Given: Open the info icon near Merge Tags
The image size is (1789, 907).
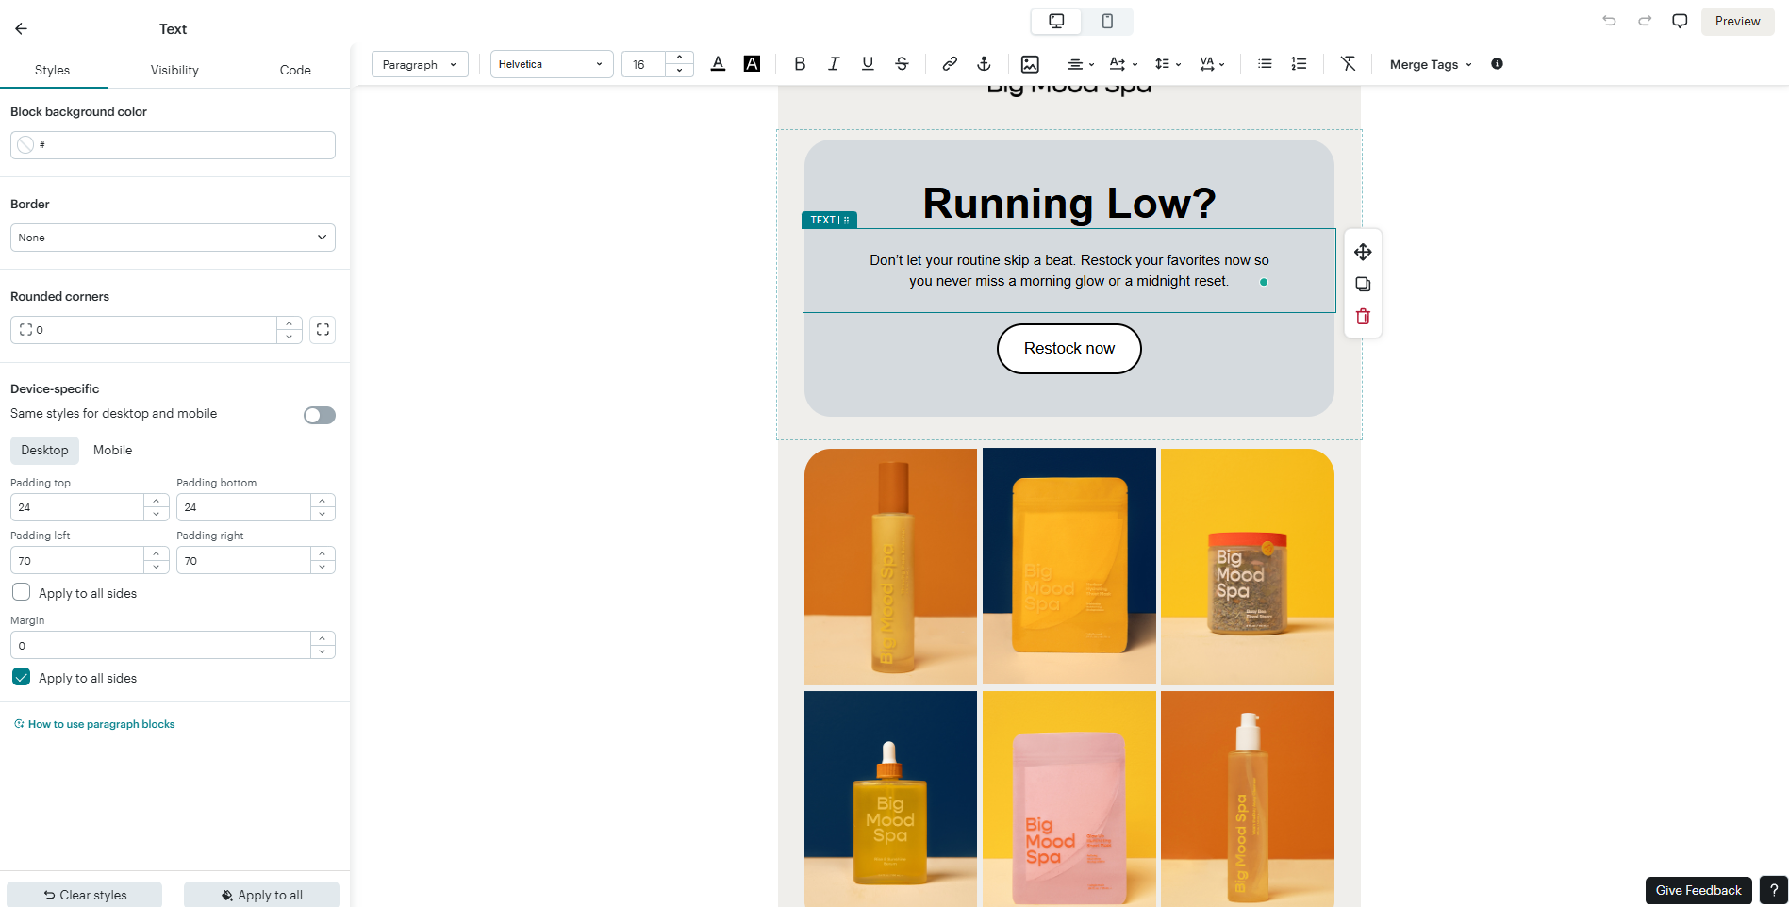Looking at the screenshot, I should [1497, 64].
